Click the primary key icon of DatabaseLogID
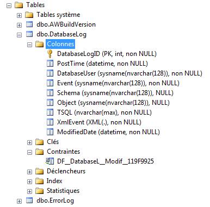 point(50,54)
